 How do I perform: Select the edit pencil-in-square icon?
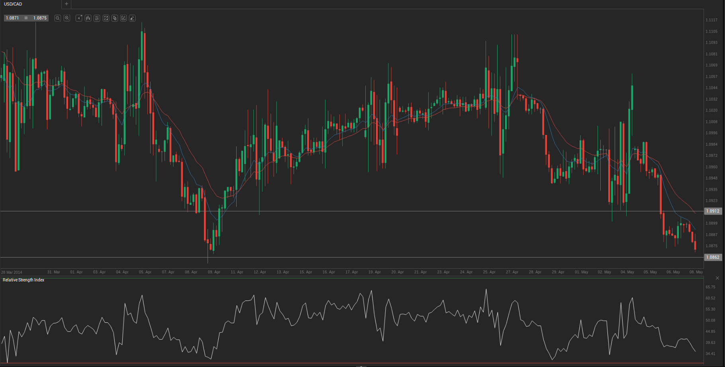click(123, 18)
